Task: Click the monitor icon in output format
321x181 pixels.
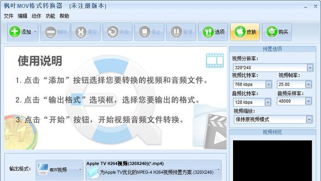Action: tap(43, 169)
